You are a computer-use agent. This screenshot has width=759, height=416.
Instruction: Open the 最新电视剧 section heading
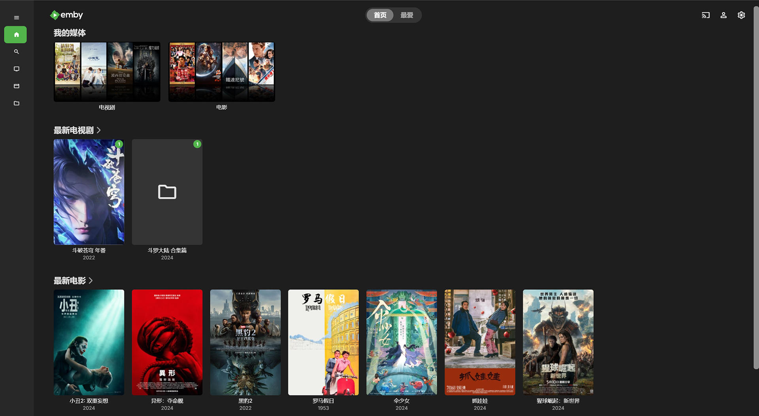click(x=74, y=130)
